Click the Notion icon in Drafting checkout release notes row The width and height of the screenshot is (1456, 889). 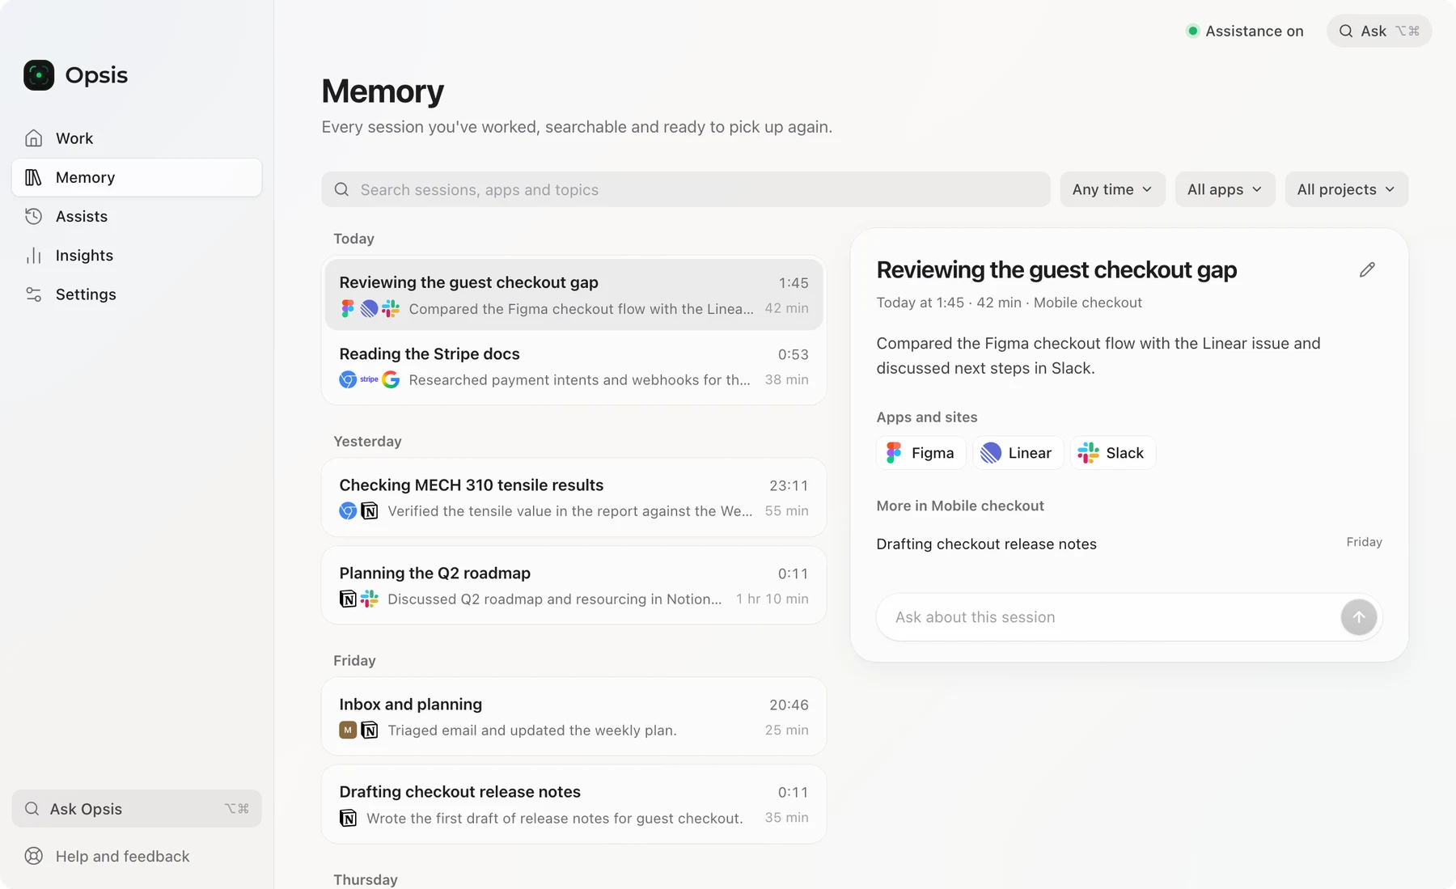pyautogui.click(x=348, y=818)
